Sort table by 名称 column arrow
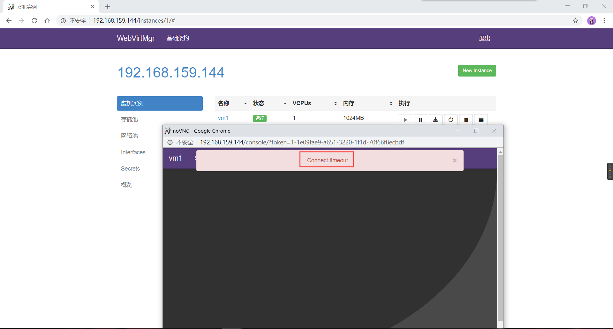613x329 pixels. coord(245,103)
